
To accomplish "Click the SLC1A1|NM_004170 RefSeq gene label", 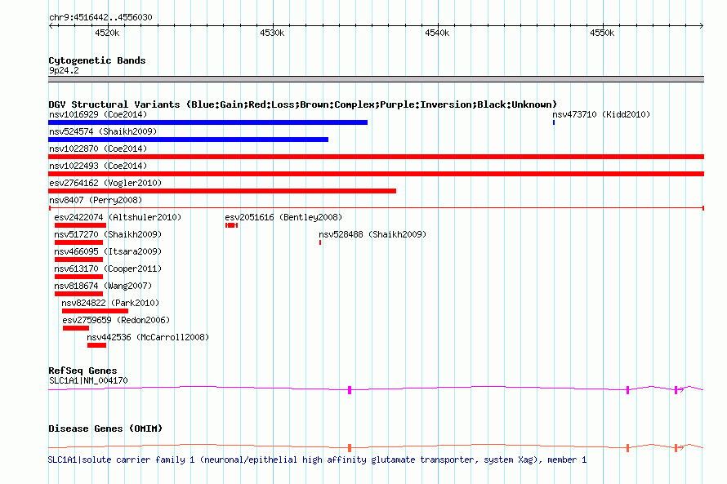I will [88, 380].
